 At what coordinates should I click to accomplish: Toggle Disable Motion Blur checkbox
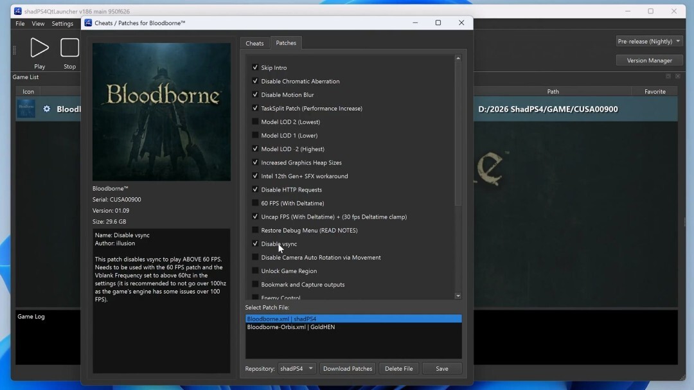[x=255, y=94]
